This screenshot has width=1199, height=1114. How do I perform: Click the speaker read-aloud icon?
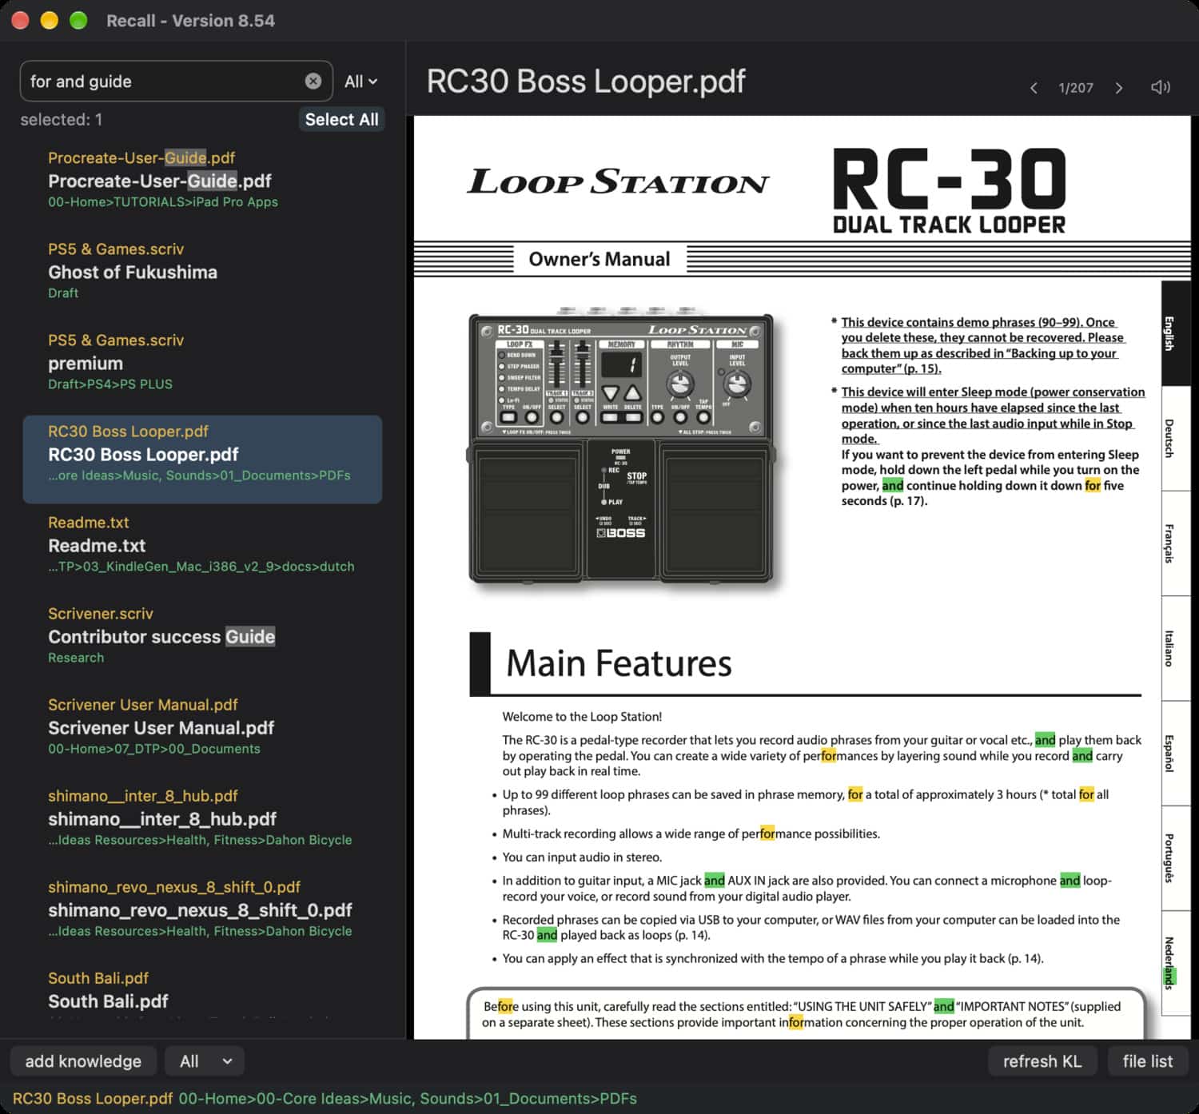pos(1160,87)
